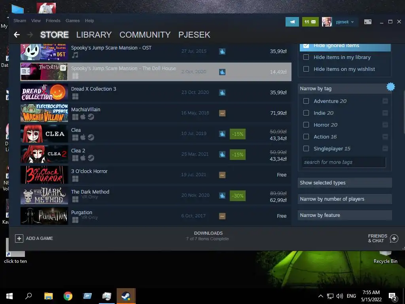This screenshot has height=304, width=405.
Task: Uncheck Hide ignored items
Action: [306, 46]
